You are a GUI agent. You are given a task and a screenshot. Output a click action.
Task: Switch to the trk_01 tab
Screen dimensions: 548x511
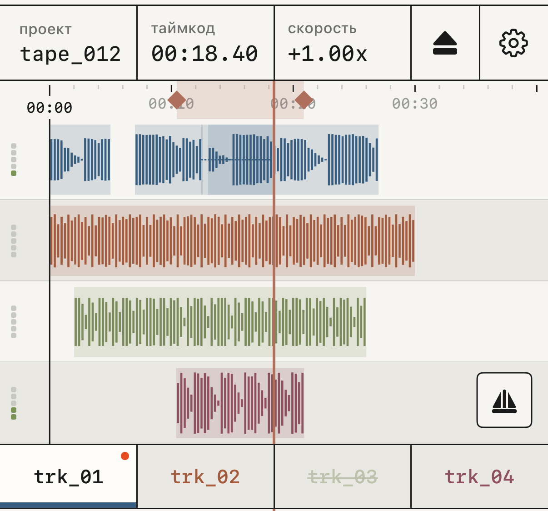(x=68, y=476)
